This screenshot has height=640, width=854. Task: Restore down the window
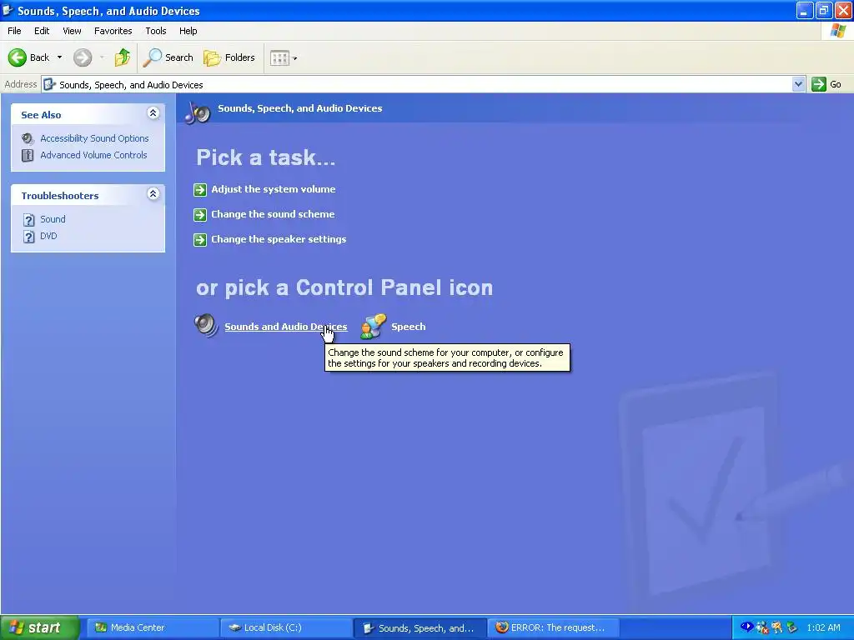823,10
